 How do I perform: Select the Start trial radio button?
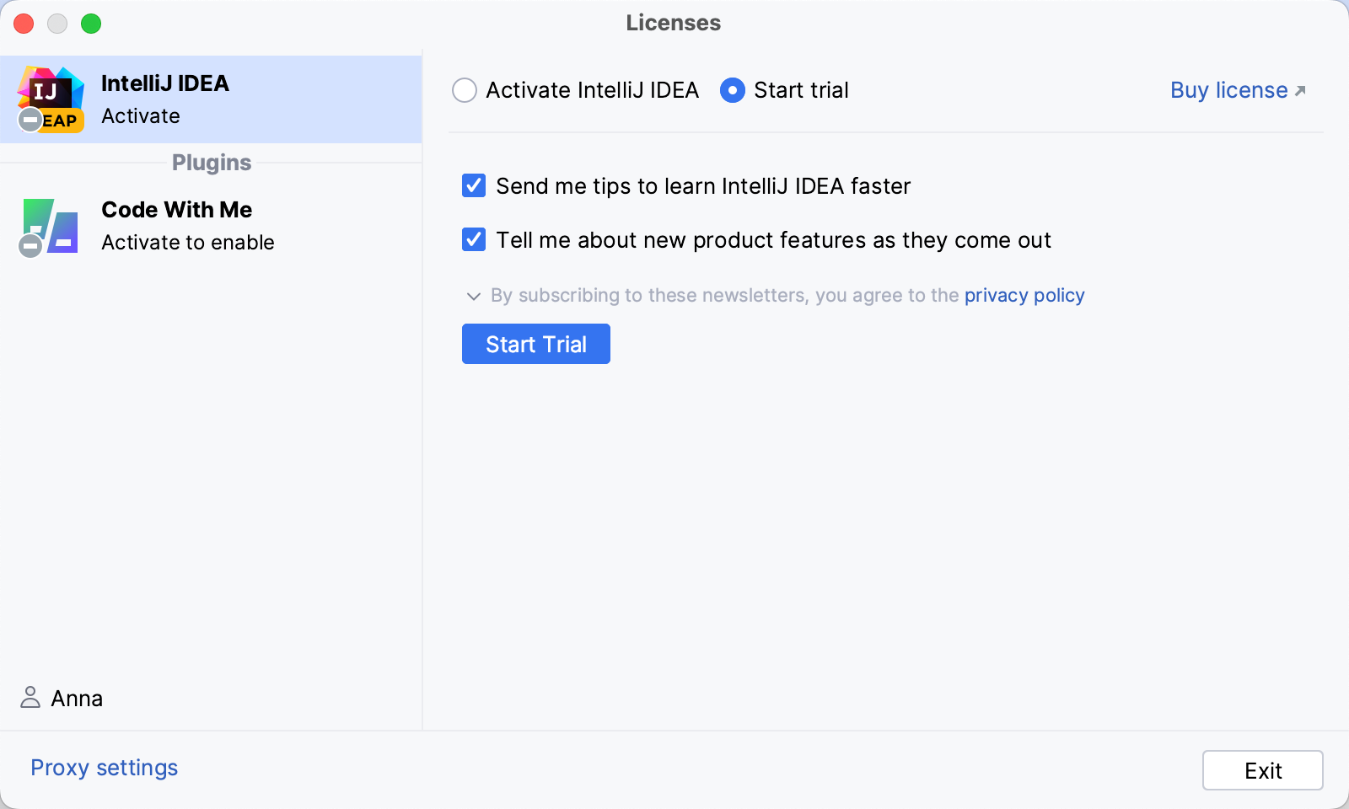(x=733, y=90)
